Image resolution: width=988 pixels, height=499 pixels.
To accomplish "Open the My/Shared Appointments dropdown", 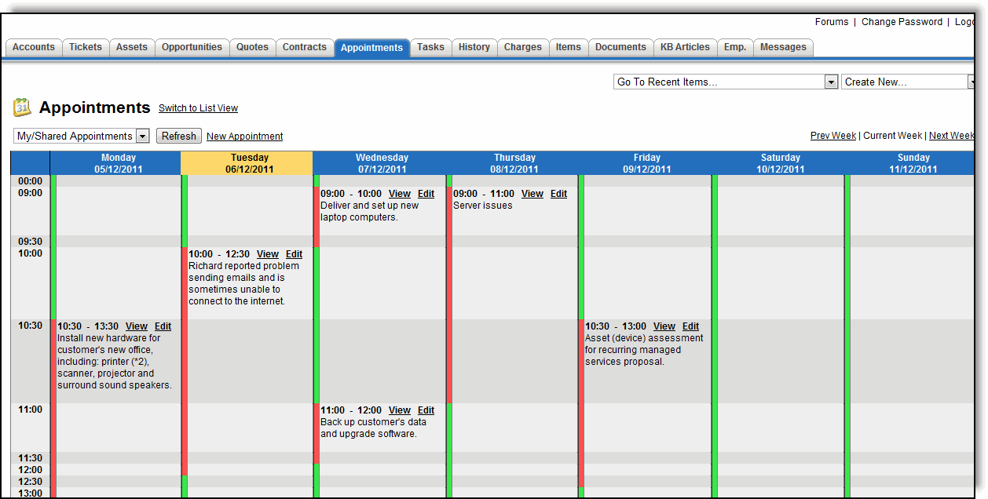I will coord(142,137).
